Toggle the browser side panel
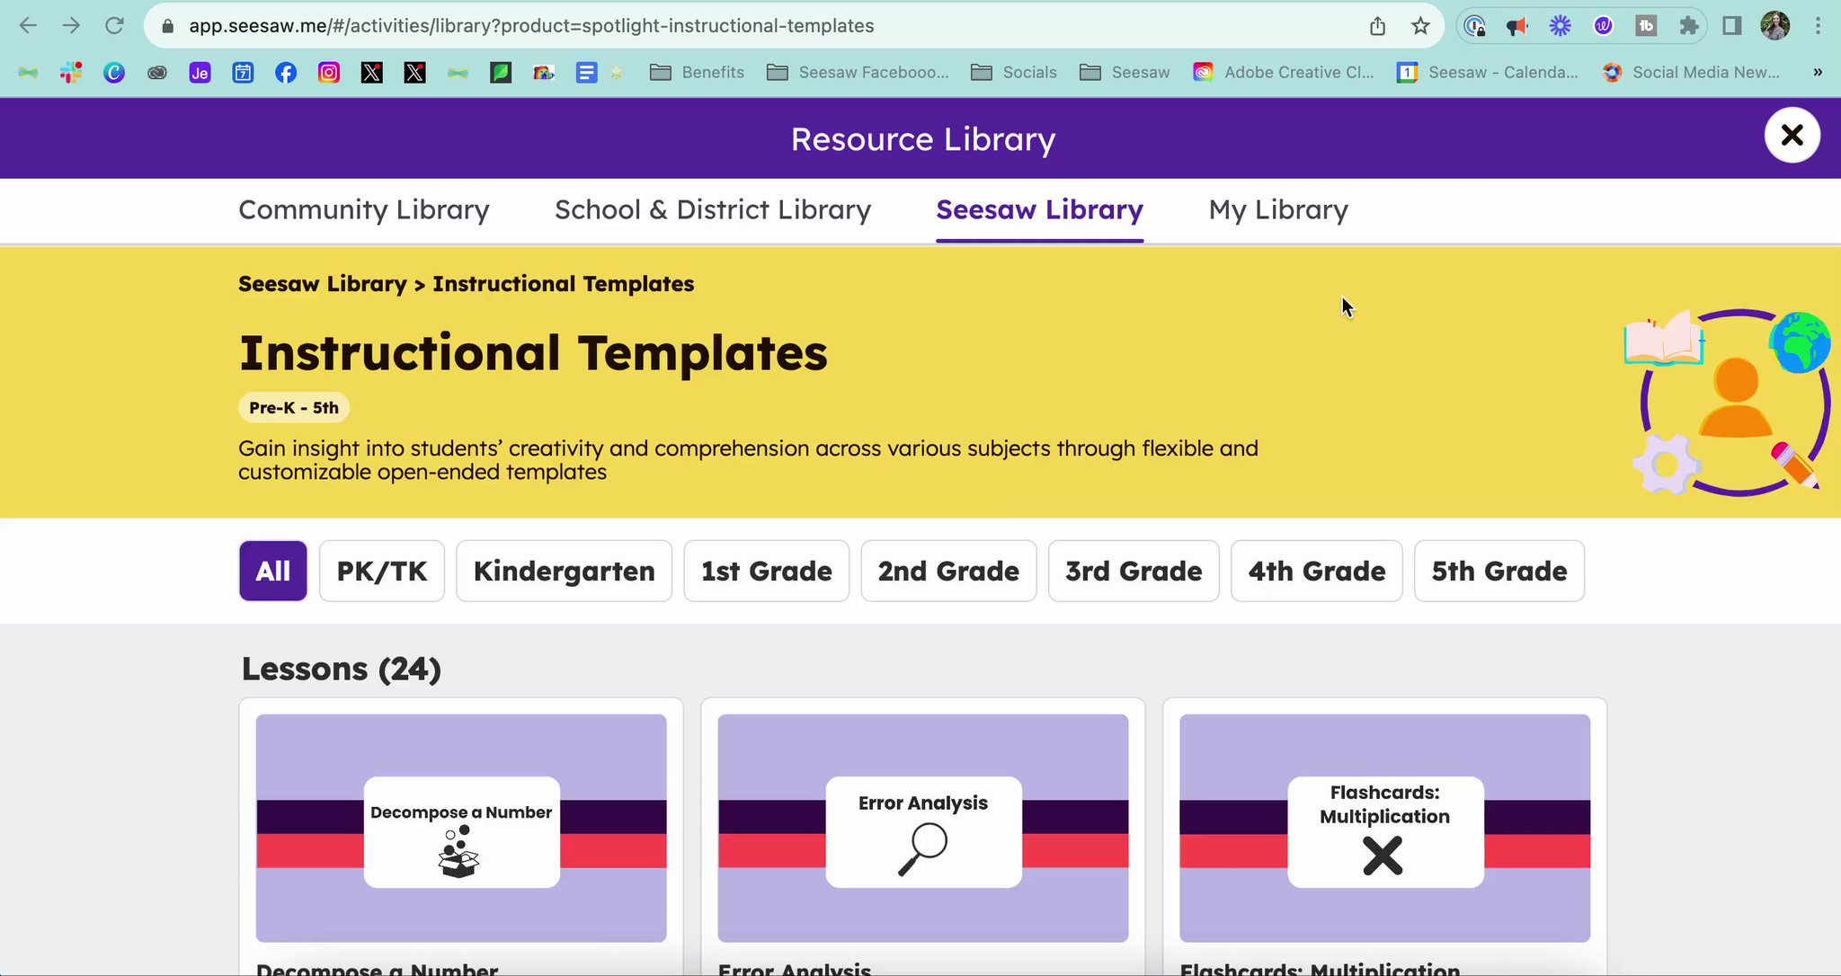Image resolution: width=1841 pixels, height=976 pixels. point(1732,26)
